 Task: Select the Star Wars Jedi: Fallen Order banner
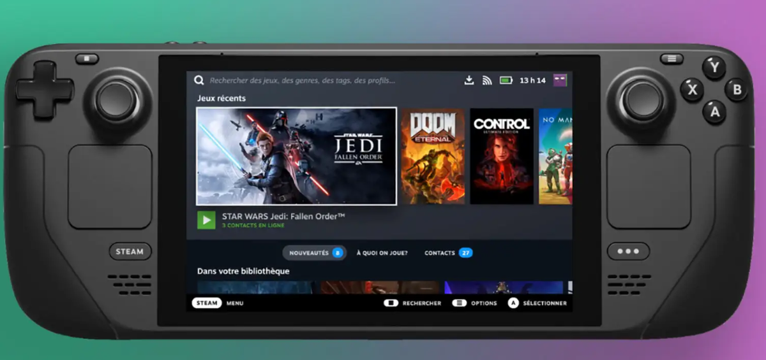[x=297, y=156]
